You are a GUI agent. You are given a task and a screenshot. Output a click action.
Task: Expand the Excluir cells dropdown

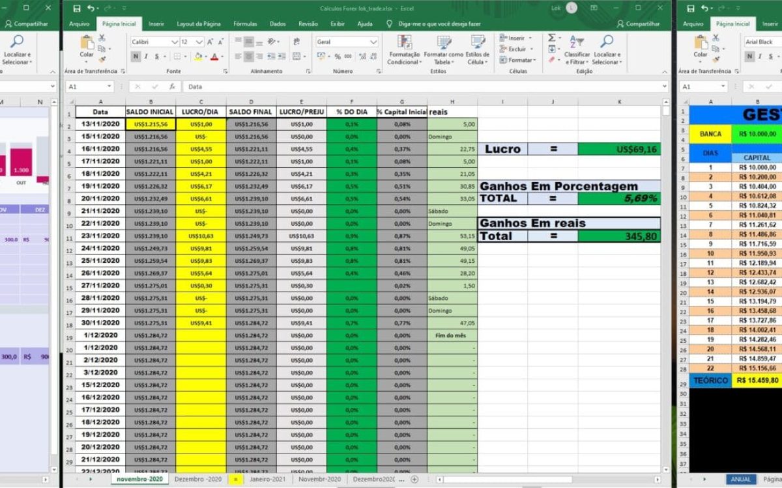pos(530,49)
